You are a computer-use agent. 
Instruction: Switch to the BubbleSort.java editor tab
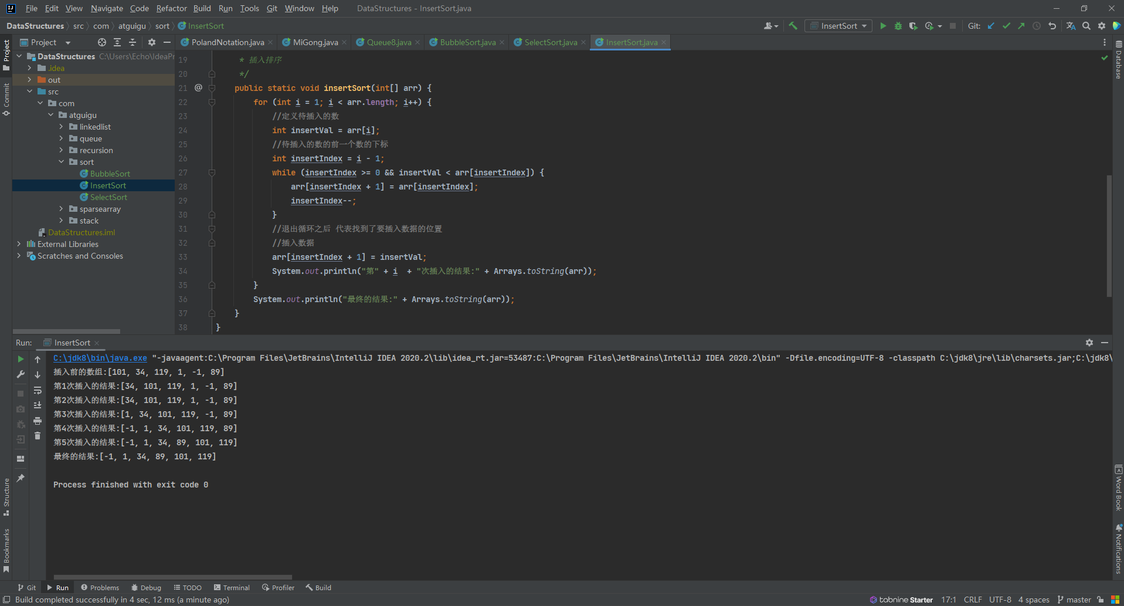pyautogui.click(x=467, y=42)
